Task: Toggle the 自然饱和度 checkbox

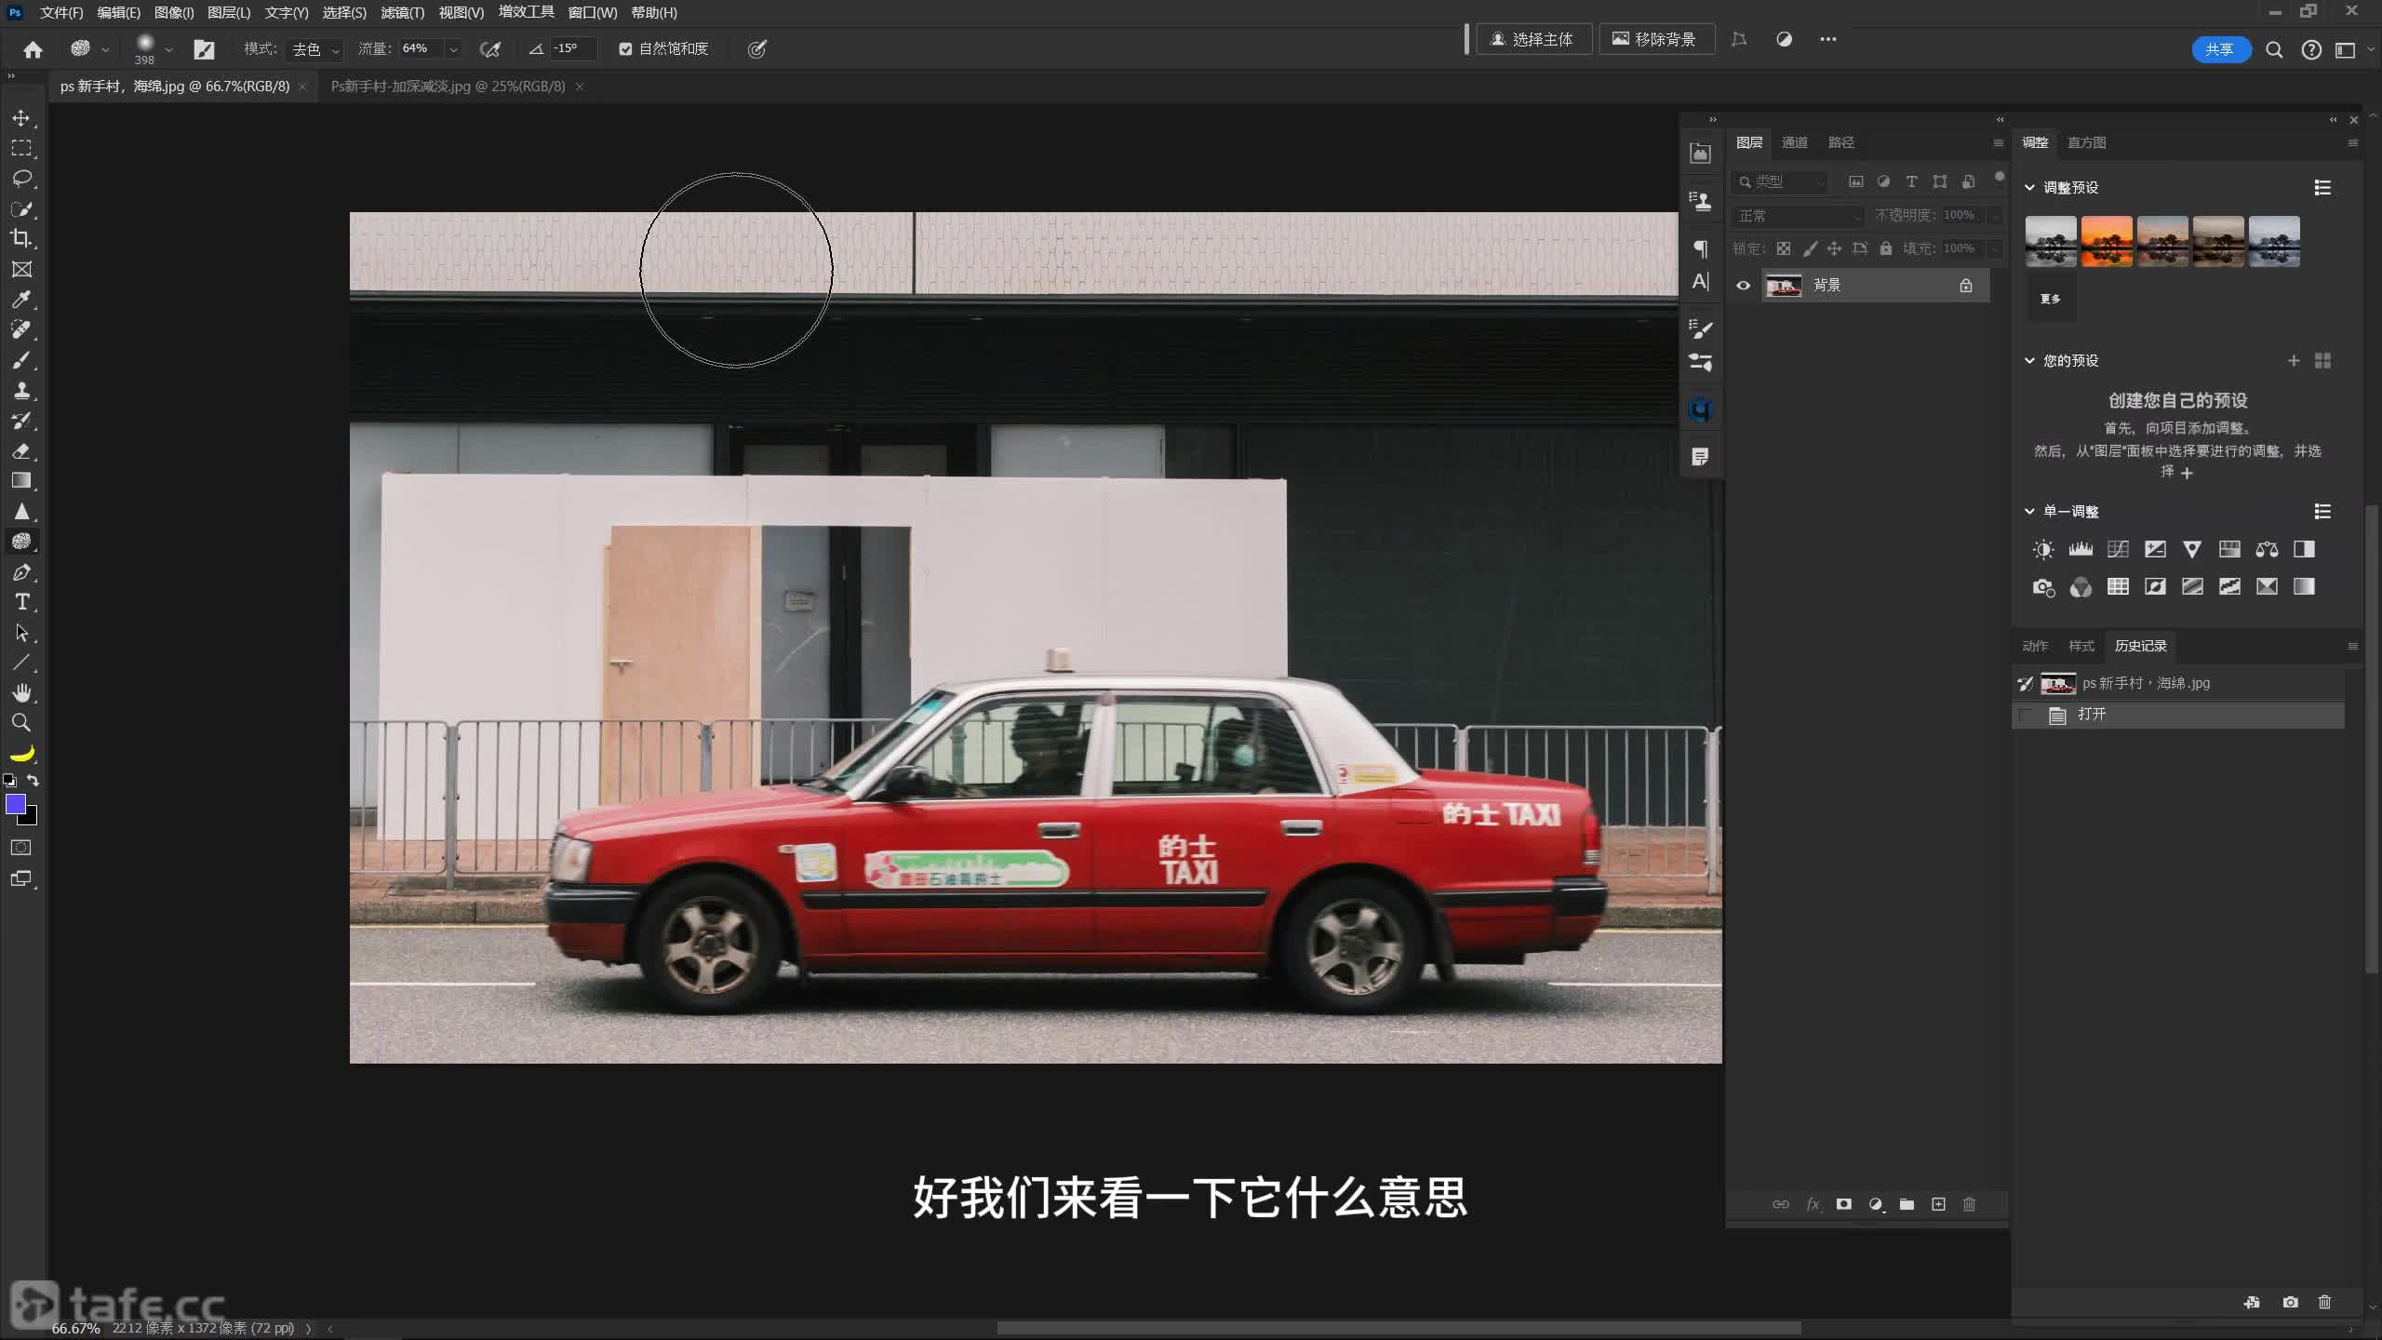Action: pos(625,49)
